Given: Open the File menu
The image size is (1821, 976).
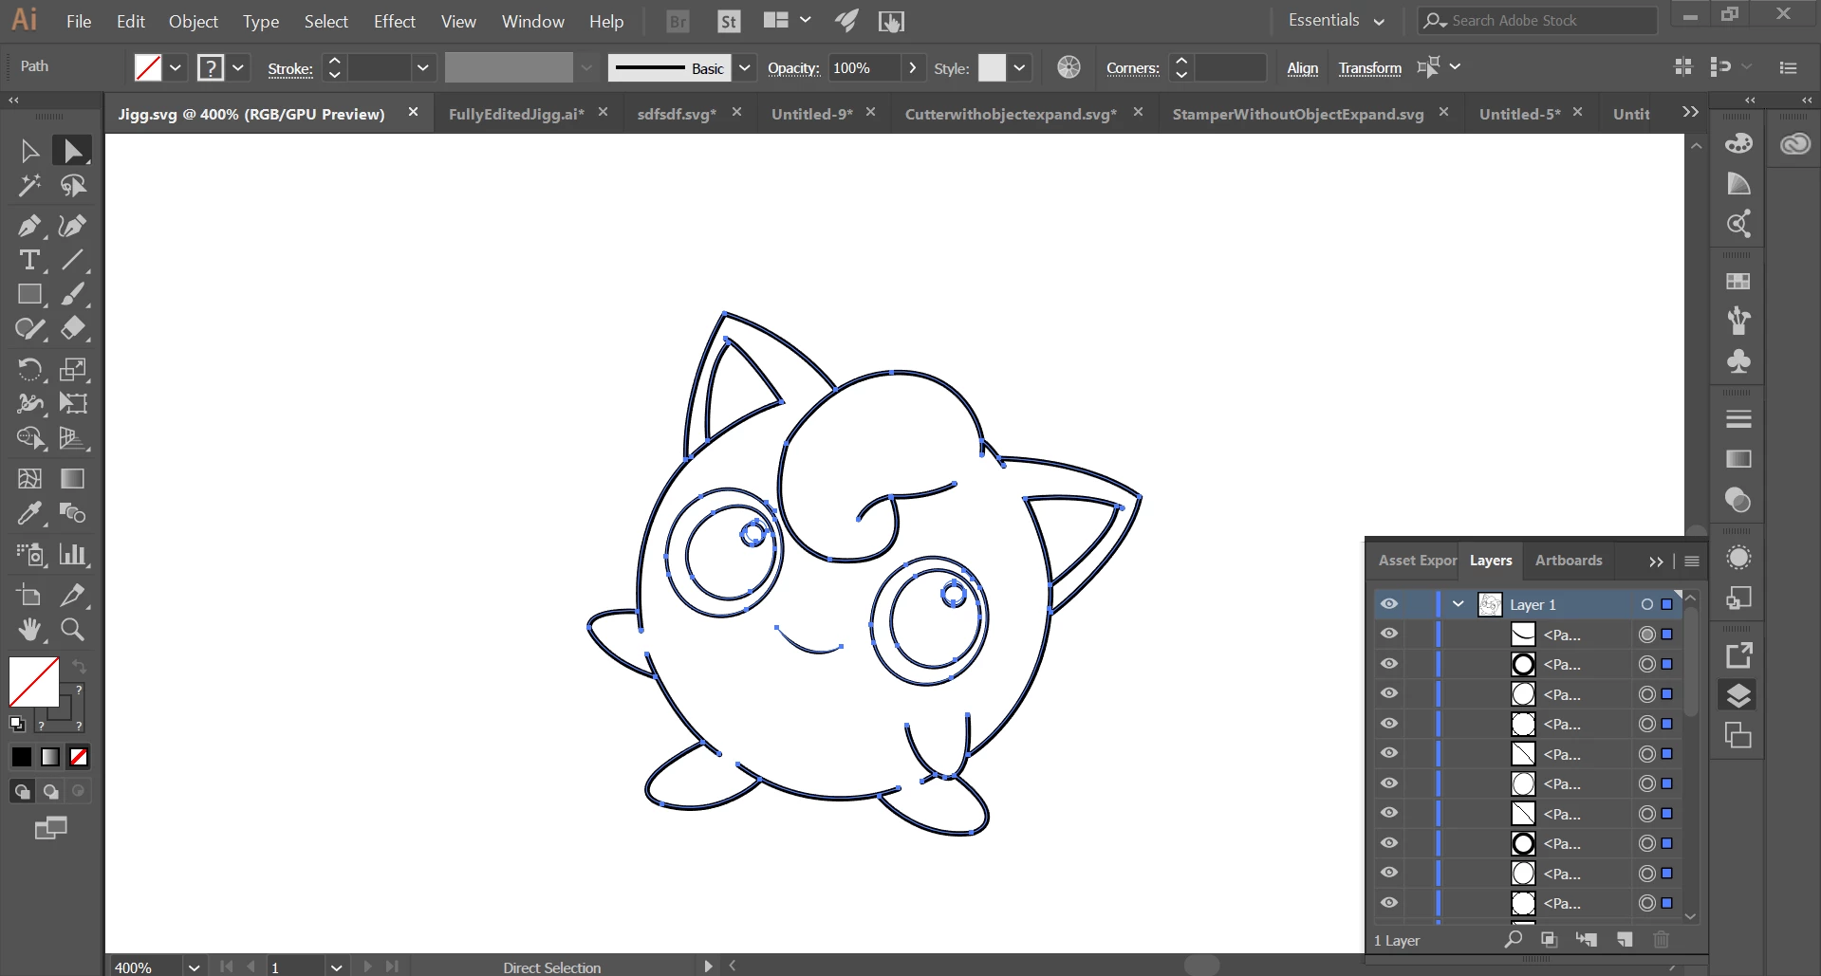Looking at the screenshot, I should coord(79,21).
